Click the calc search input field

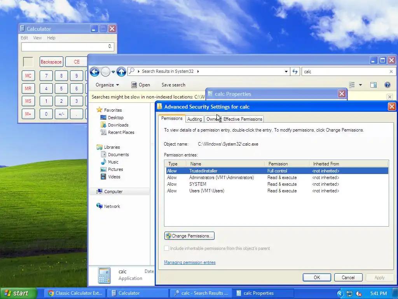pyautogui.click(x=345, y=72)
